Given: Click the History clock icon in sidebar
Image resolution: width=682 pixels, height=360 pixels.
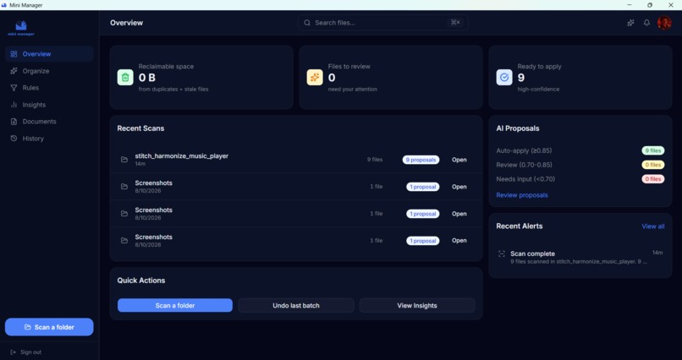Looking at the screenshot, I should pyautogui.click(x=14, y=139).
